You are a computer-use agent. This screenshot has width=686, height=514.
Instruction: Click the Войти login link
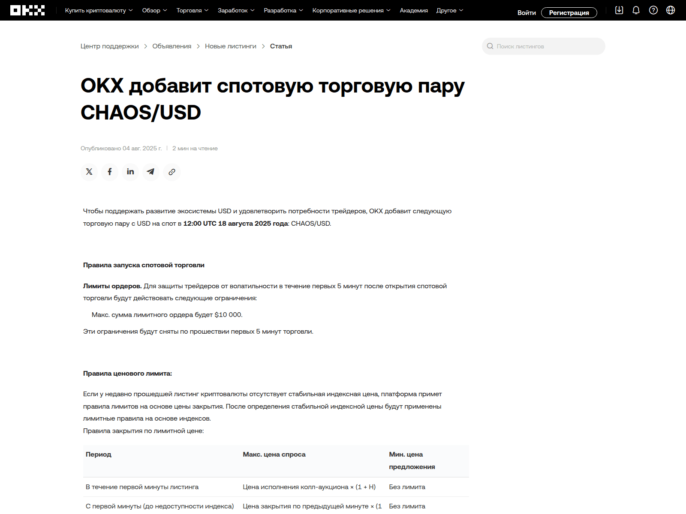click(x=527, y=13)
